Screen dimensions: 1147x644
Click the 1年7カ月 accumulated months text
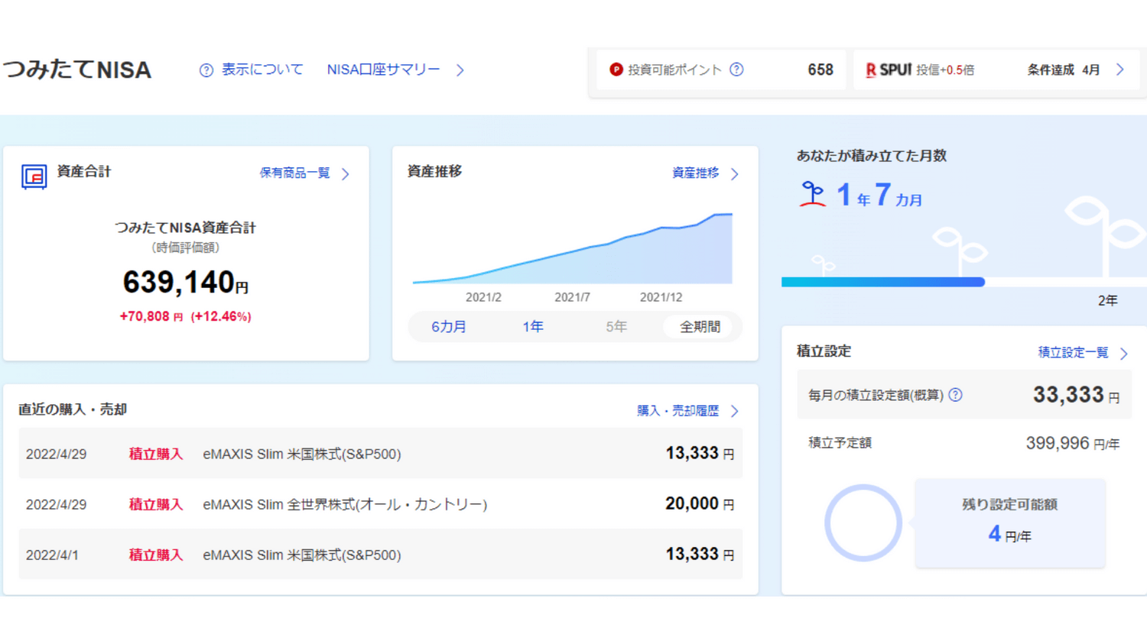point(879,196)
